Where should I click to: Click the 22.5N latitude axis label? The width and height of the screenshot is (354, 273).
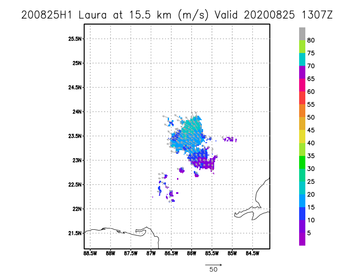click(x=75, y=185)
